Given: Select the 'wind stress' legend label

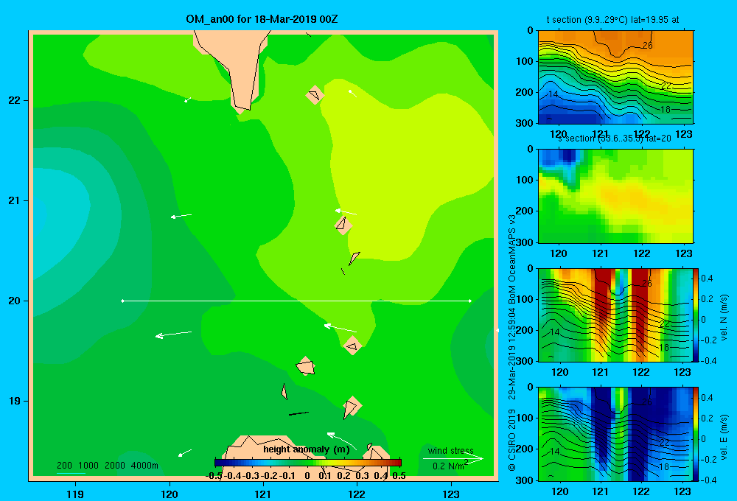Looking at the screenshot, I should 451,451.
